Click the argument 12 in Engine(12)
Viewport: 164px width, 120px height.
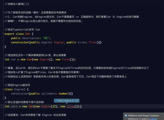click(x=54, y=106)
